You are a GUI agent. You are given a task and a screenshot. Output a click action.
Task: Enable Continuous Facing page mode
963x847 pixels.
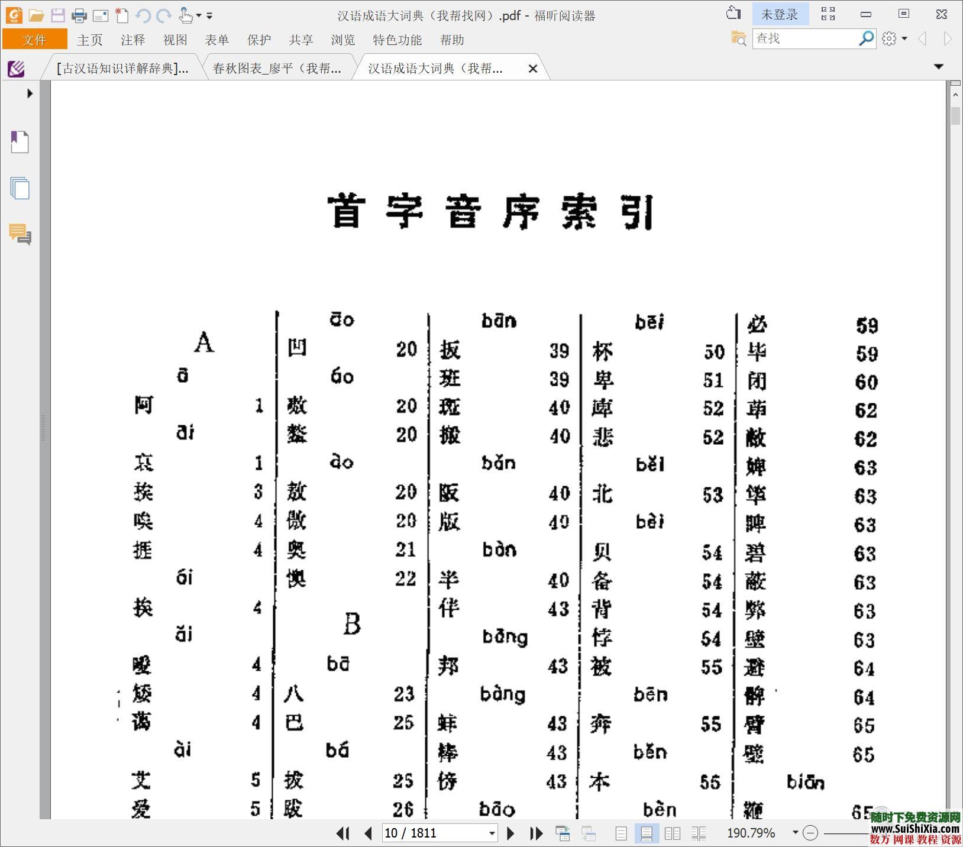[699, 833]
